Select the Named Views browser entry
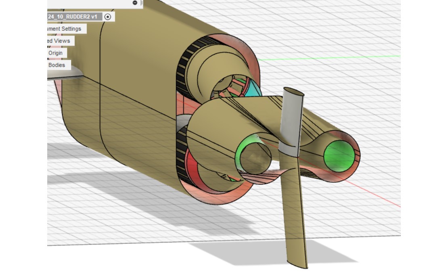 coord(61,41)
